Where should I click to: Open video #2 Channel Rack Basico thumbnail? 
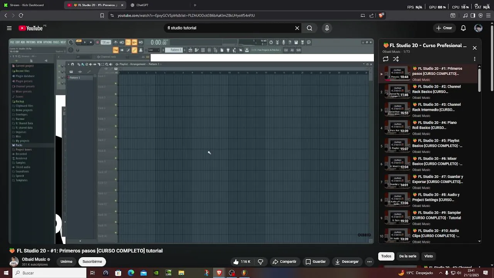(x=398, y=92)
